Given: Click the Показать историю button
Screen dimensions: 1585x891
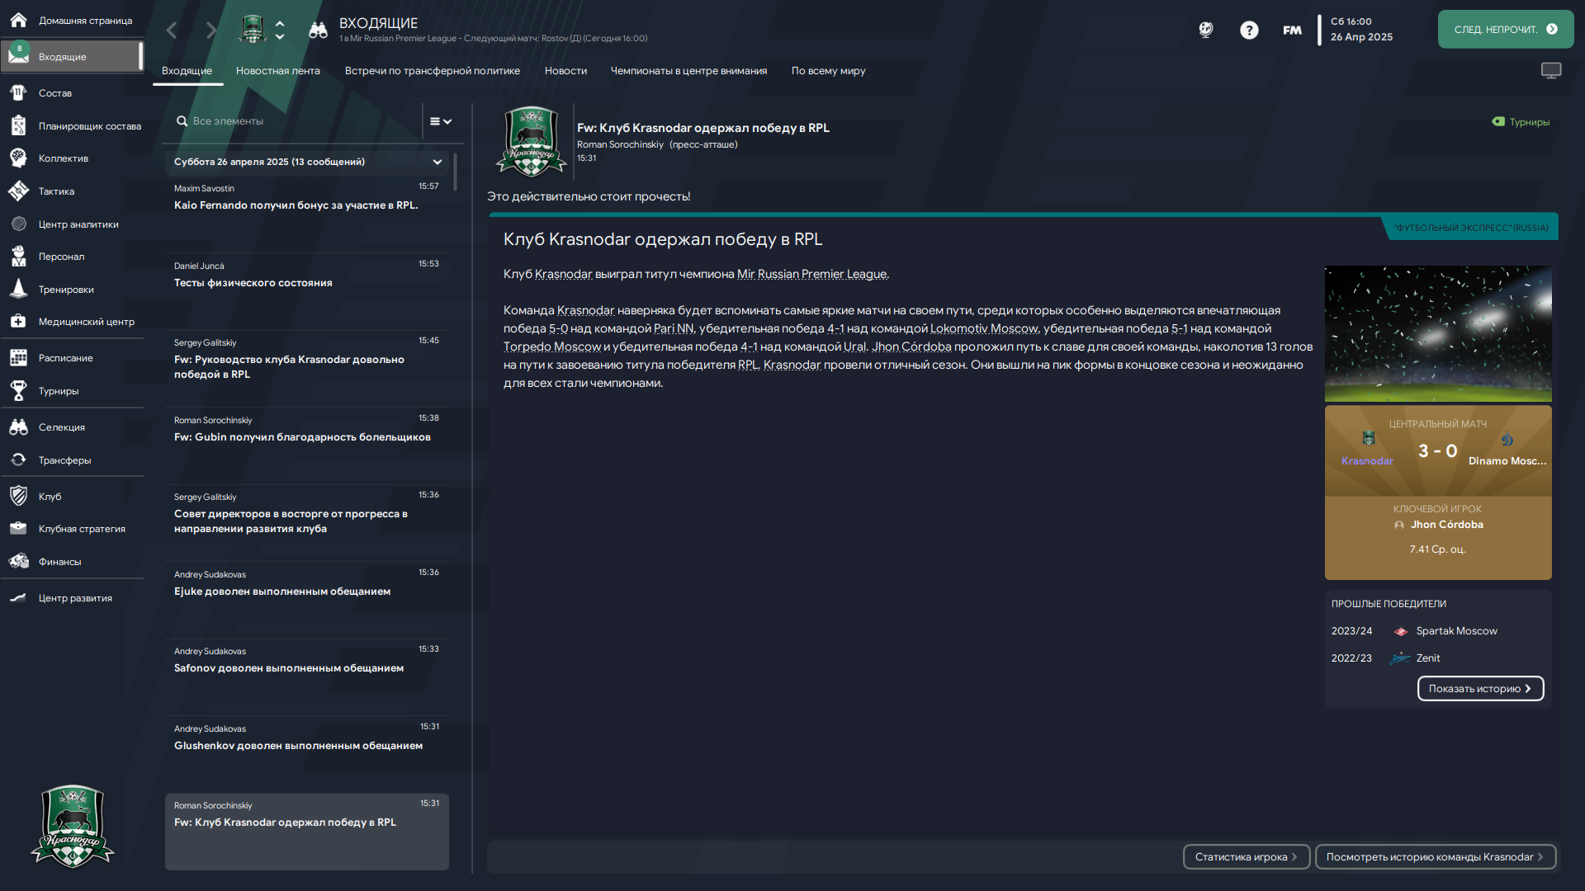Looking at the screenshot, I should [1480, 689].
